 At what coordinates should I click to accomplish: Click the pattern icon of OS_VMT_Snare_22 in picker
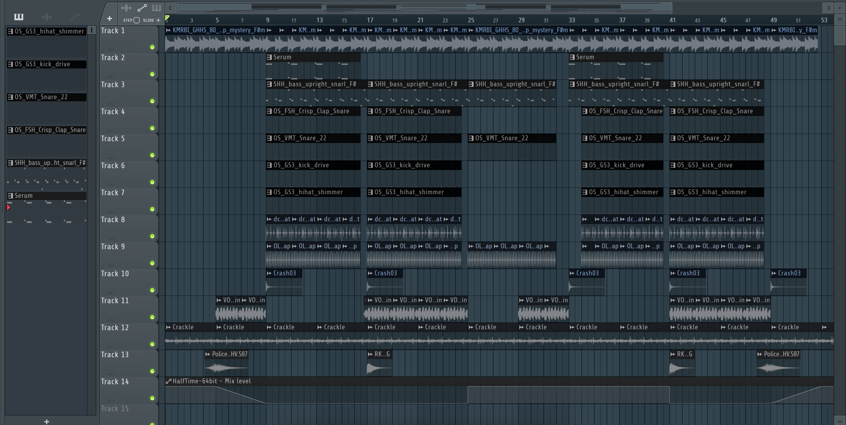(x=11, y=97)
